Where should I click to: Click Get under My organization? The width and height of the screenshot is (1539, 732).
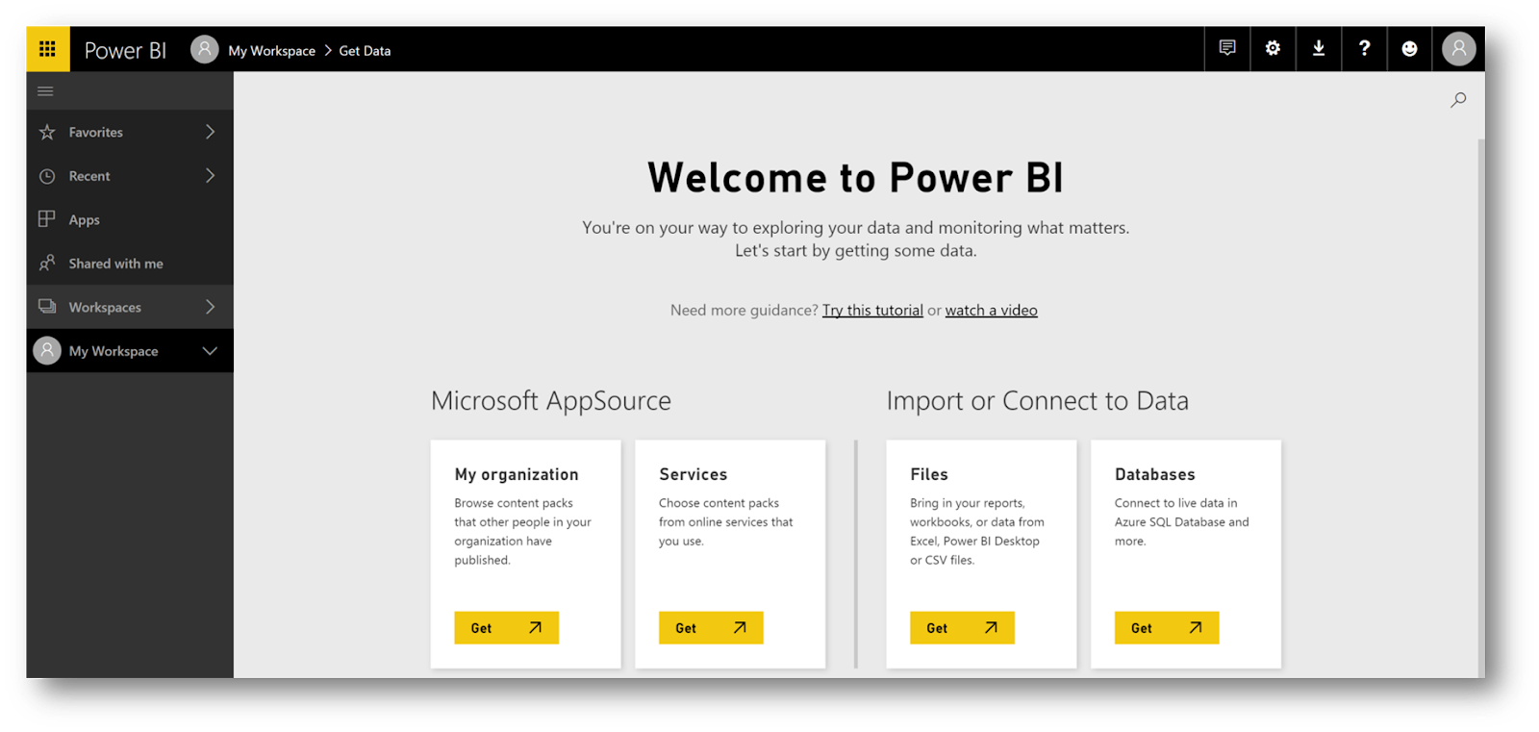(506, 628)
